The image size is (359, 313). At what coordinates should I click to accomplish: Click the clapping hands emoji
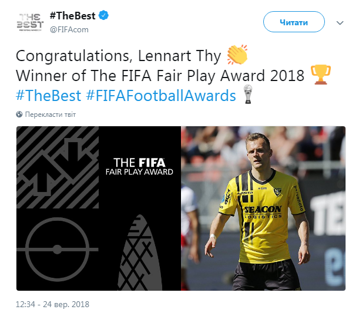click(x=237, y=56)
